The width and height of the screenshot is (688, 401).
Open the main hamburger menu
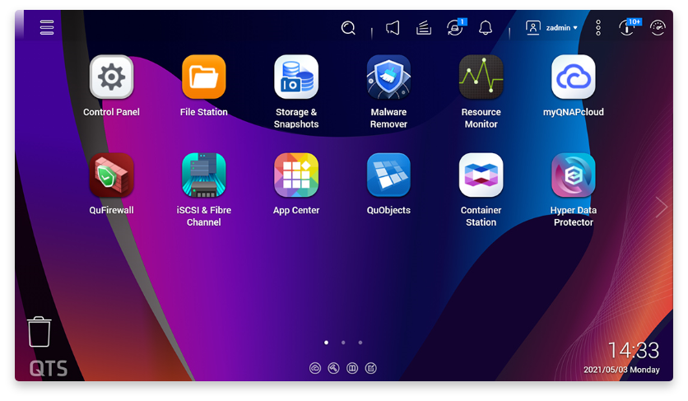47,27
